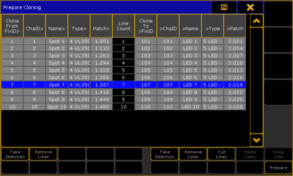Click the >Patch column header

pos(235,26)
